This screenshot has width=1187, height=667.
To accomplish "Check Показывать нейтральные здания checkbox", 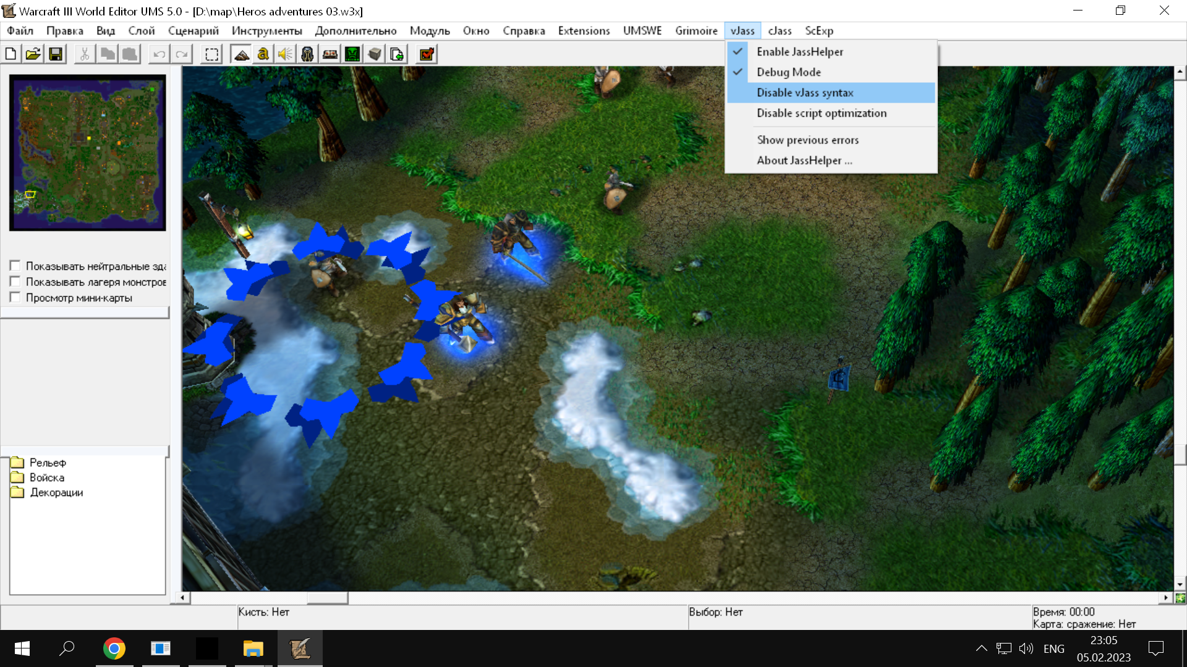I will (x=15, y=266).
